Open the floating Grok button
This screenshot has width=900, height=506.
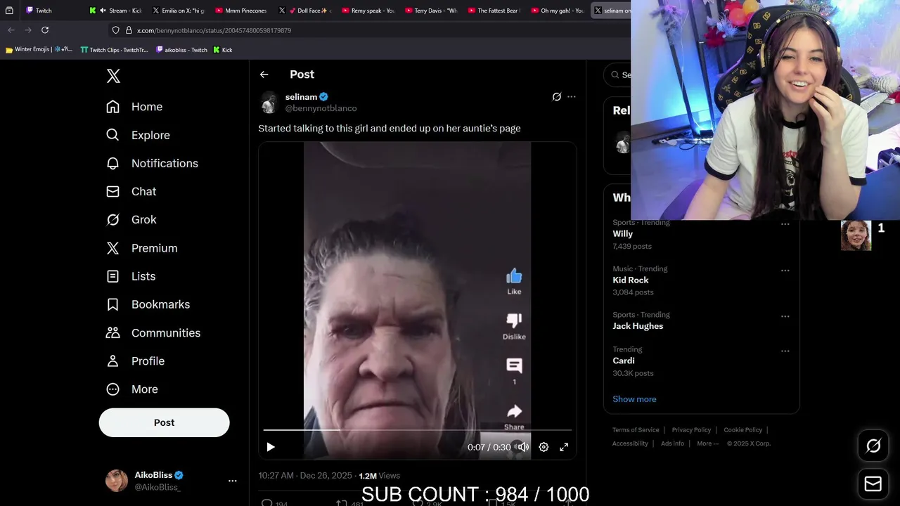873,446
